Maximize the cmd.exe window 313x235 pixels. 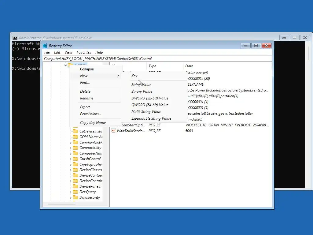(x=294, y=38)
